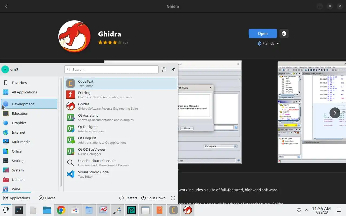Image resolution: width=346 pixels, height=216 pixels.
Task: Click the blank document icon in the taskbar
Action: coord(33,210)
